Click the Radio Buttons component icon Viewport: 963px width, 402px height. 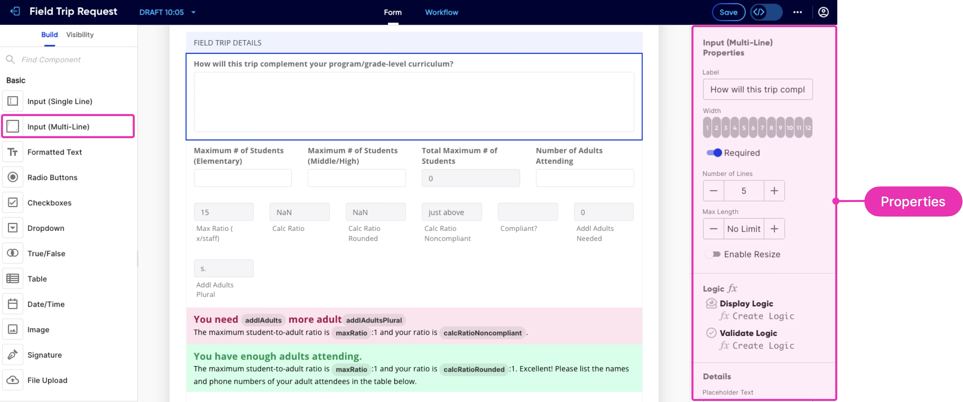click(13, 177)
